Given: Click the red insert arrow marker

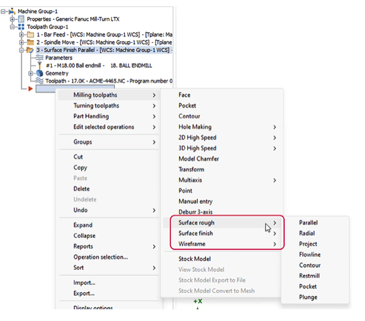Looking at the screenshot, I should point(30,88).
